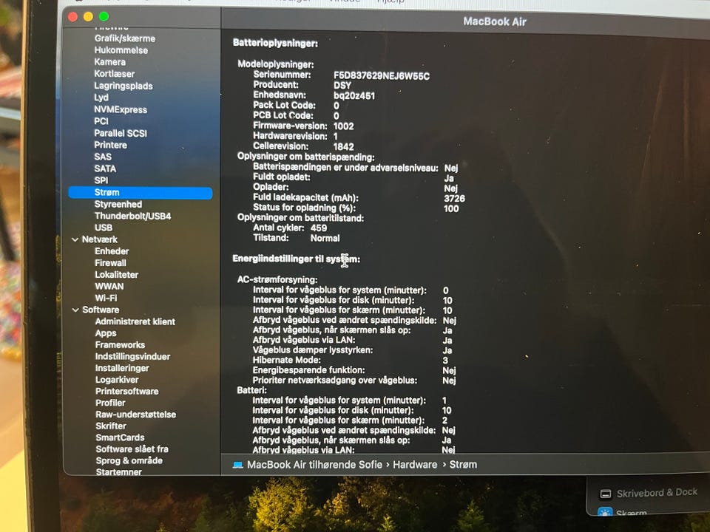The height and width of the screenshot is (532, 710).
Task: Select USB in sidebar
Action: 104,228
